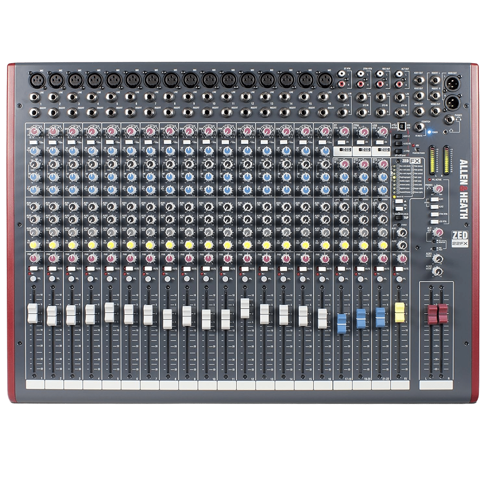Click the red main R fader
This screenshot has height=487, width=487.
coord(443,314)
